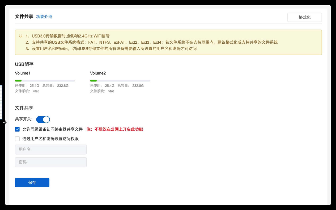This screenshot has width=336, height=210.
Task: Open the 功能介绍 link
Action: click(x=44, y=17)
